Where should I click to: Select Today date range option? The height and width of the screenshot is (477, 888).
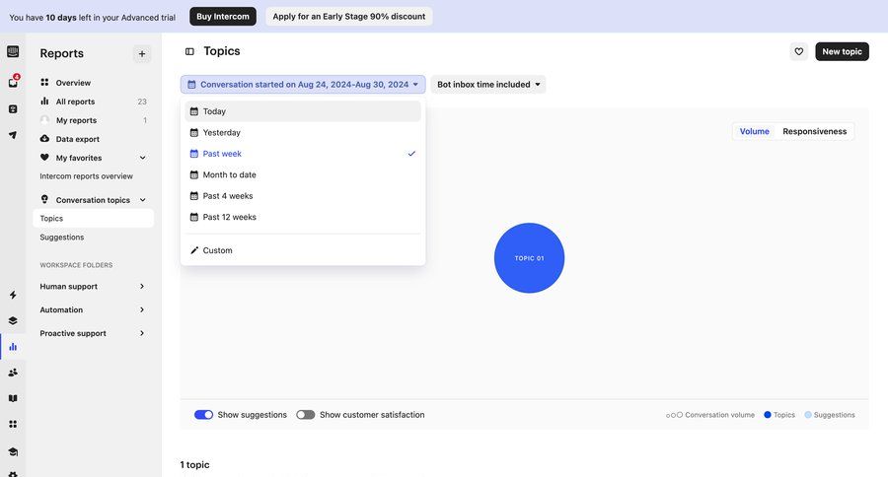[x=303, y=111]
